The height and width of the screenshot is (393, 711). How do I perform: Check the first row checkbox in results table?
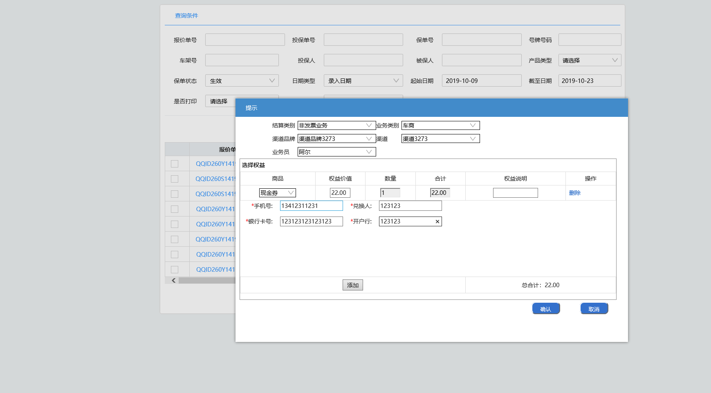click(x=175, y=164)
